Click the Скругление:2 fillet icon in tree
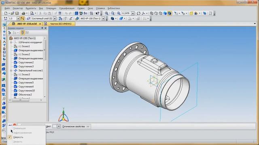Screen dimensions: 259x145 (15, 62)
